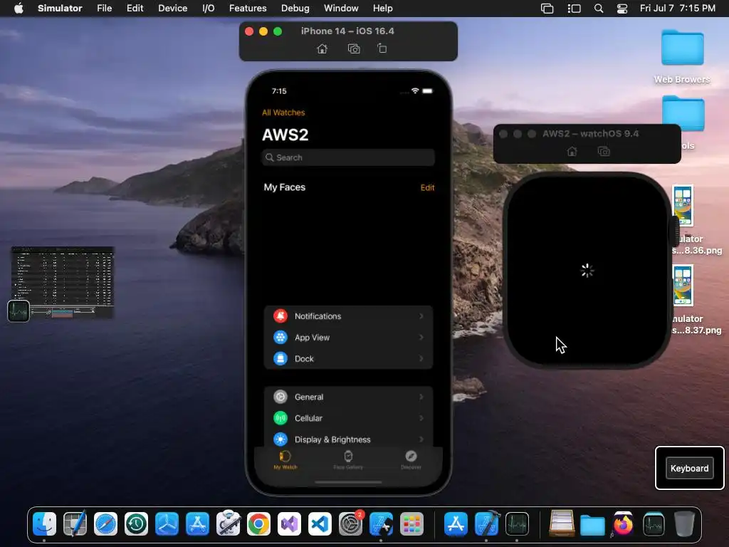Click the Apple menu logo
The height and width of the screenshot is (547, 729).
tap(19, 9)
